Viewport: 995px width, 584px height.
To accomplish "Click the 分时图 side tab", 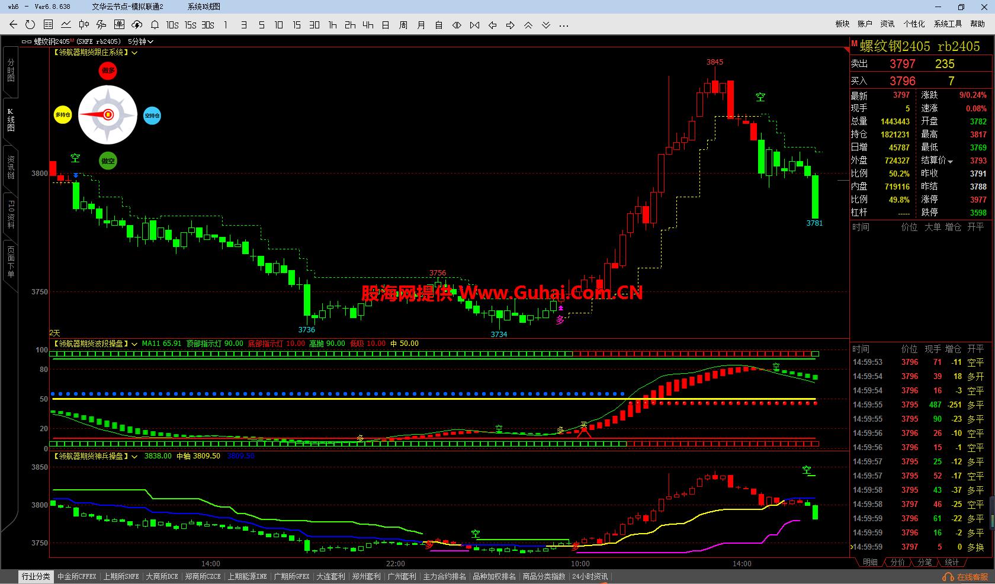I will [10, 70].
